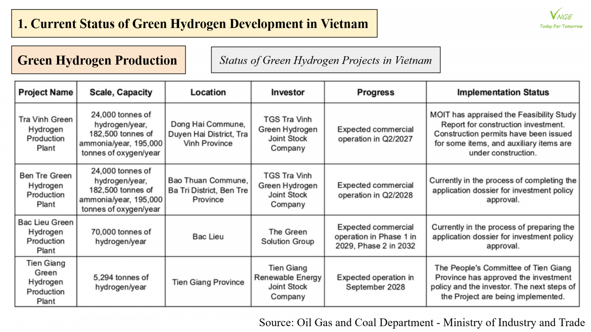Select the Tra Vinh Green Hydrogen Production Plant cell

[x=46, y=134]
